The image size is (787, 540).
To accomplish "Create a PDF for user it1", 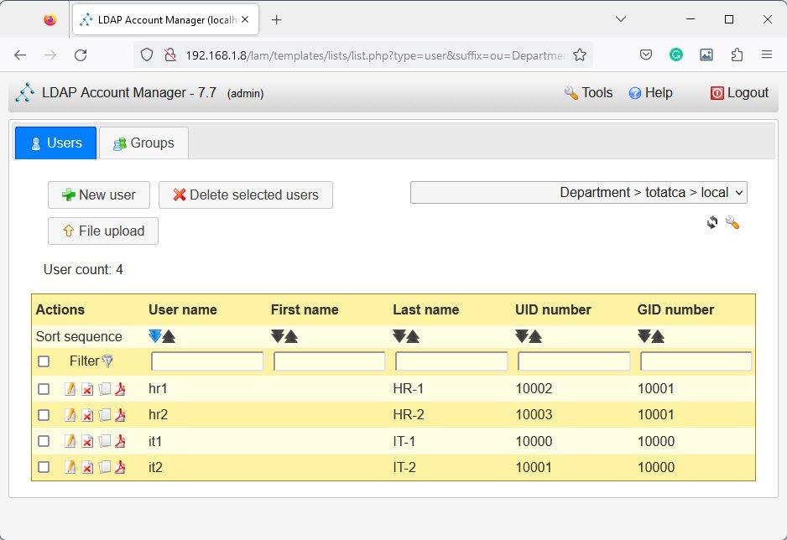I will tap(120, 441).
